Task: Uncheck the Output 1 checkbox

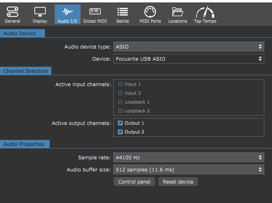Action: coord(120,123)
